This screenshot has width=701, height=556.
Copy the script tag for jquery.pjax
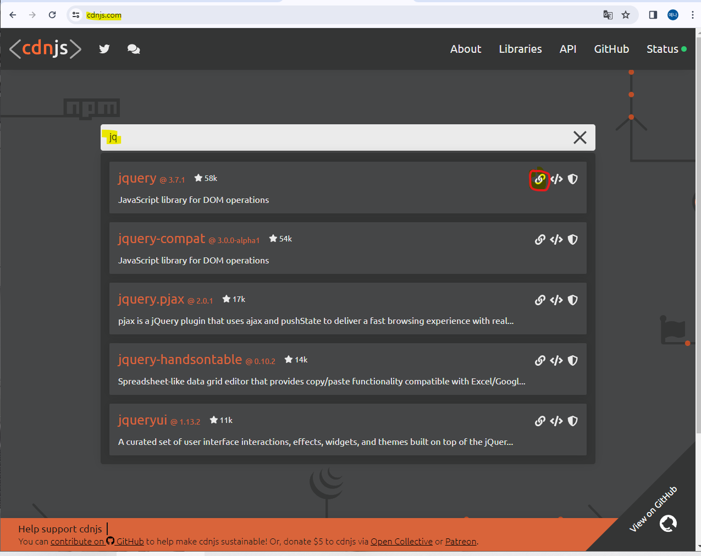click(x=556, y=300)
